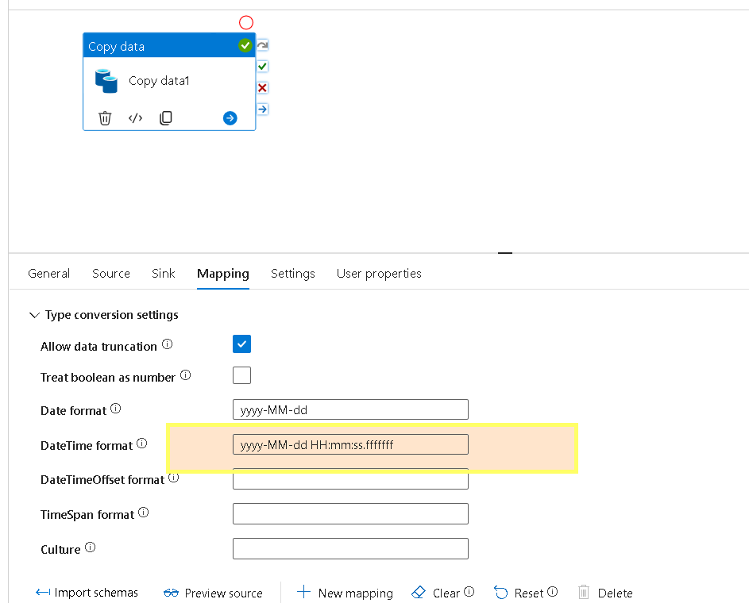Select the on-completion blue arrow connector
Viewport: 749px width, 603px height.
click(x=262, y=109)
